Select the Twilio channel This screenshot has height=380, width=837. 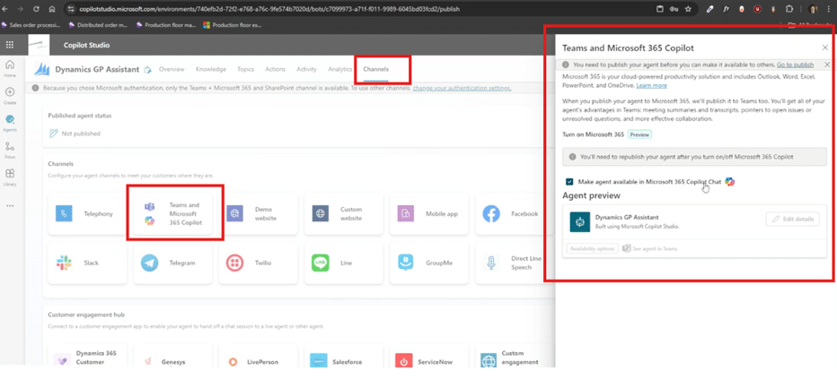point(259,263)
